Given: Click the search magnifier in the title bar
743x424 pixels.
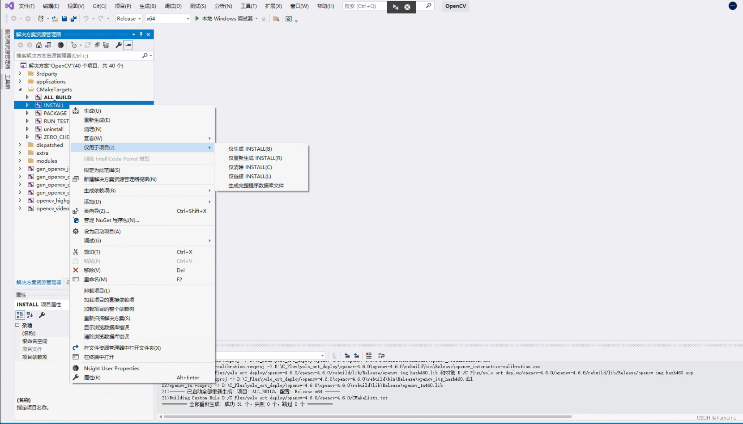Looking at the screenshot, I should pyautogui.click(x=428, y=6).
